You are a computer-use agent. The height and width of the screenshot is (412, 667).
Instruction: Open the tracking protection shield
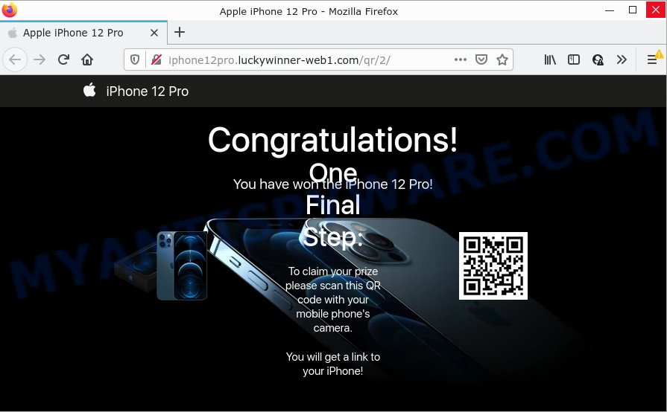click(x=135, y=59)
